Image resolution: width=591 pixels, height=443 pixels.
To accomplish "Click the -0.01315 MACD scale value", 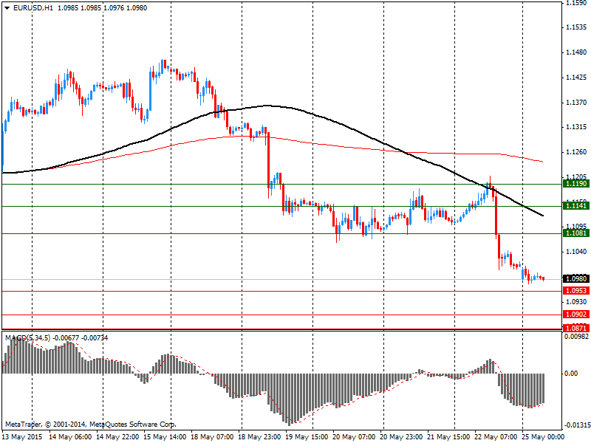I will coord(577,425).
